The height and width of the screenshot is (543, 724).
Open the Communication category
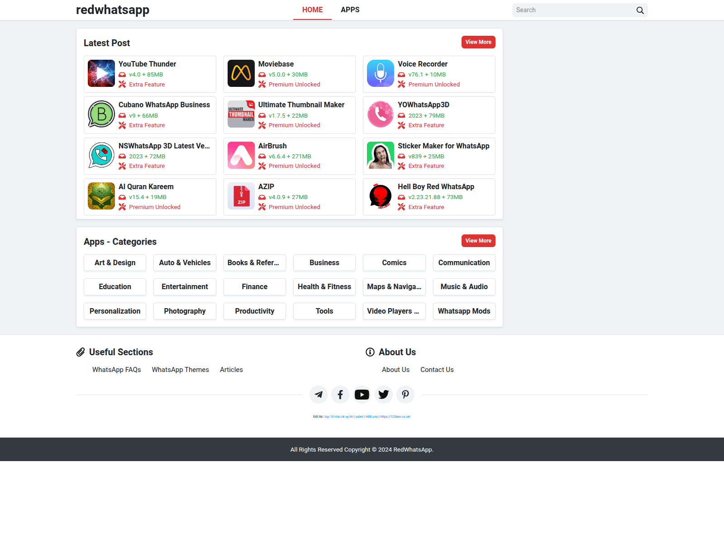[464, 263]
